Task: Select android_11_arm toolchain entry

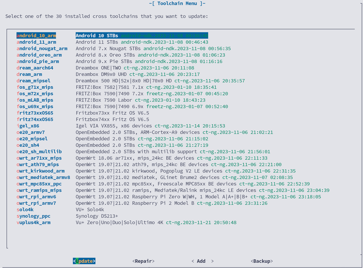Action: pyautogui.click(x=36, y=42)
